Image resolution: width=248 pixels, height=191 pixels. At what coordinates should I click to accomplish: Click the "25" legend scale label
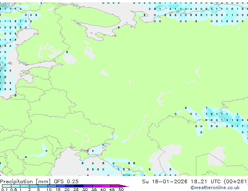(x=76, y=189)
